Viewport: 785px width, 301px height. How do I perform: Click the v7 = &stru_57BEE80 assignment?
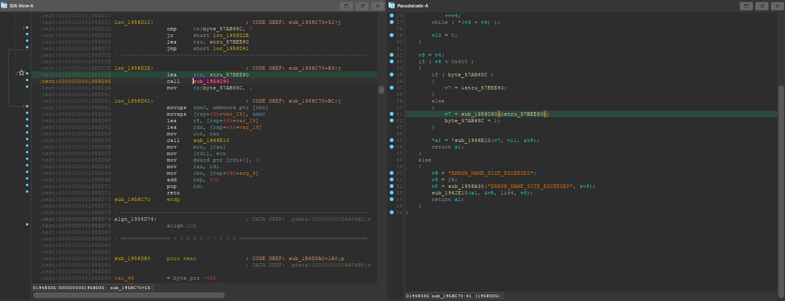(476, 88)
